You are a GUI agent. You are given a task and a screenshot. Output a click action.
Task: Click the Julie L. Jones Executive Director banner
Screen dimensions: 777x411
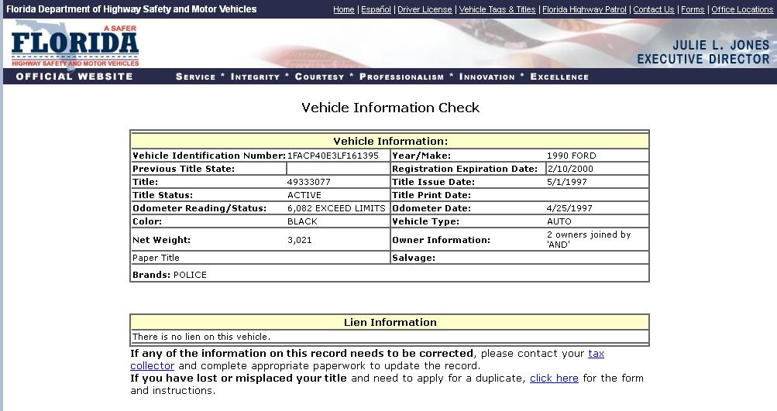pyautogui.click(x=703, y=52)
